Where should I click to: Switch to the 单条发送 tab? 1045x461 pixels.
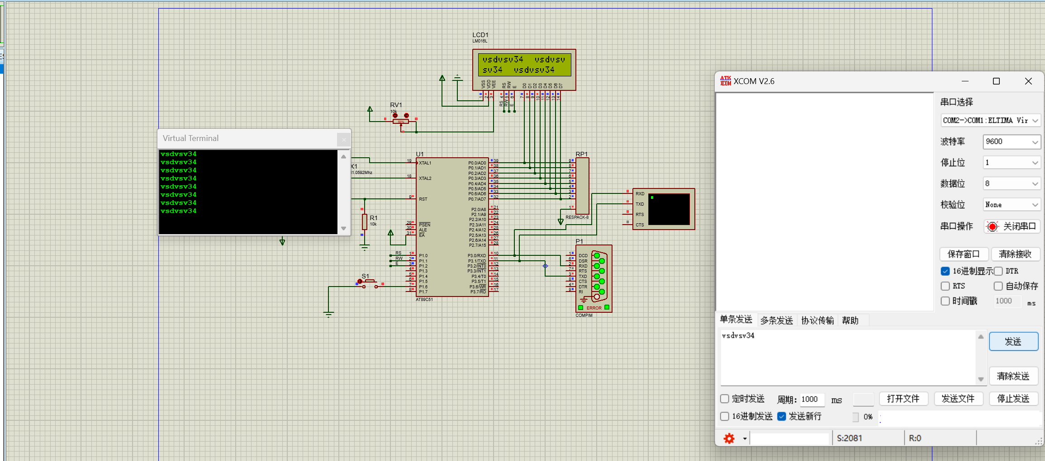click(x=736, y=320)
